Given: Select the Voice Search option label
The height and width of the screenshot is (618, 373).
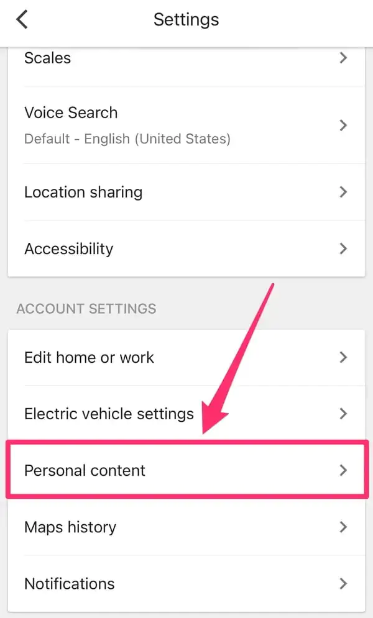Looking at the screenshot, I should click(x=71, y=112).
